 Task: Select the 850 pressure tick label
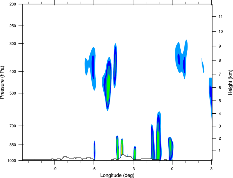[13, 145]
